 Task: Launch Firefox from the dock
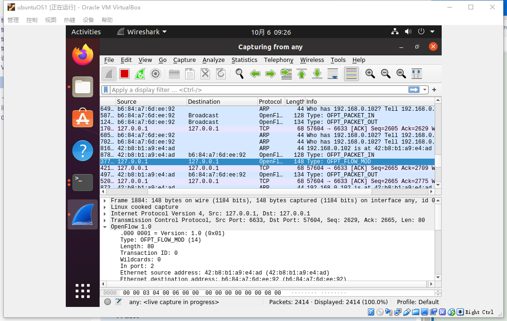[83, 54]
